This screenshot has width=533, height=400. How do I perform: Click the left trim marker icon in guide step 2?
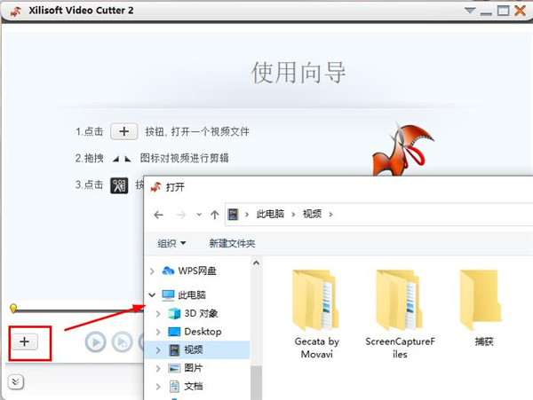click(x=115, y=159)
